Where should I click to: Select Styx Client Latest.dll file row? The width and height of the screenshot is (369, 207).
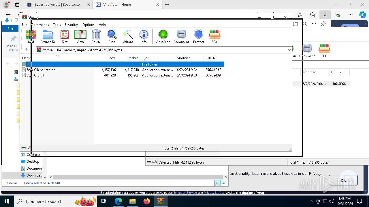[x=123, y=70]
